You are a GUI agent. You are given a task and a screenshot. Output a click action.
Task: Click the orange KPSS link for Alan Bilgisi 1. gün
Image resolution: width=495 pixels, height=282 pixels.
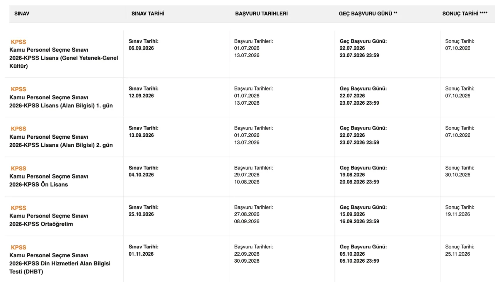19,89
